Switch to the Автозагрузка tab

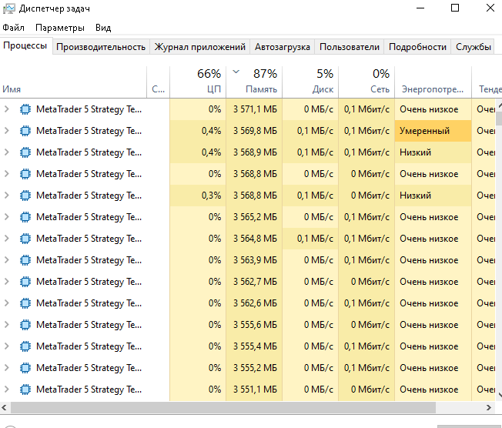(282, 47)
